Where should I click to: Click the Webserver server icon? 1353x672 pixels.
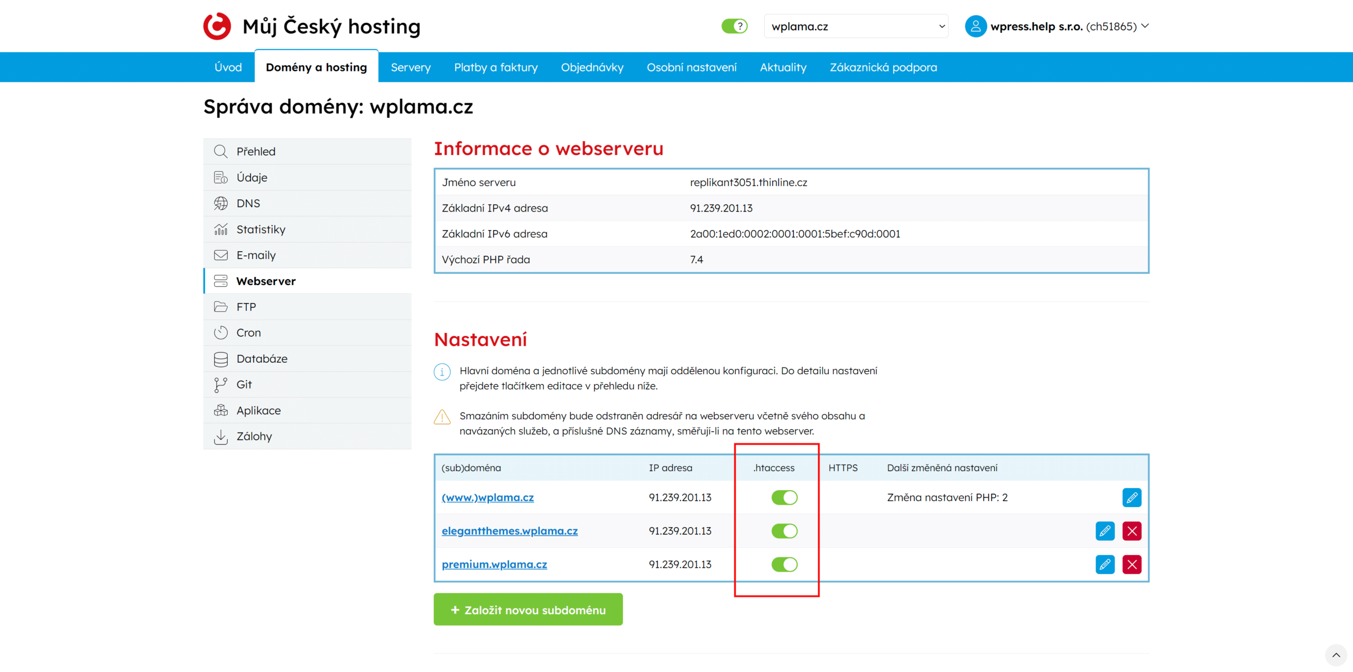point(220,281)
